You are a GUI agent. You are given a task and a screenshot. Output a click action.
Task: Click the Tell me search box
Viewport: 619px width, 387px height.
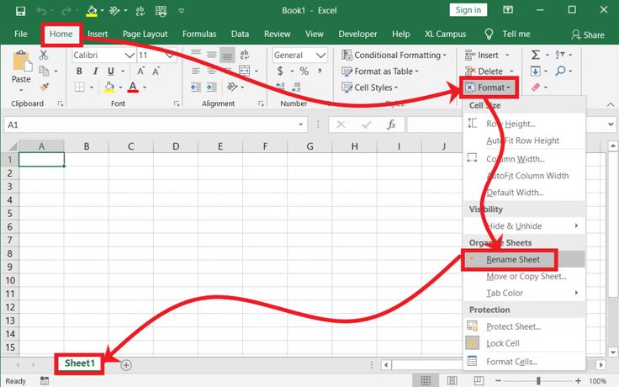click(508, 34)
